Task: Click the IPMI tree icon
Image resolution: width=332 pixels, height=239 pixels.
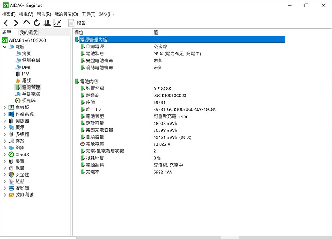Action: pos(18,74)
